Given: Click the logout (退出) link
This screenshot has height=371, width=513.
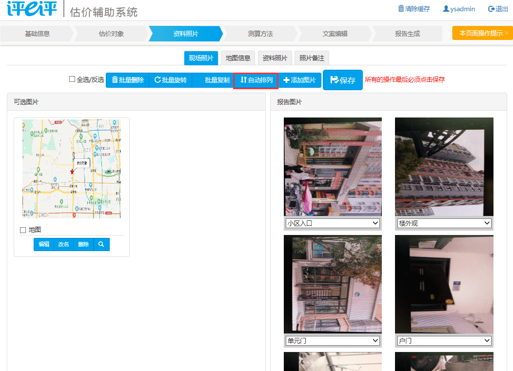Looking at the screenshot, I should click(x=498, y=9).
